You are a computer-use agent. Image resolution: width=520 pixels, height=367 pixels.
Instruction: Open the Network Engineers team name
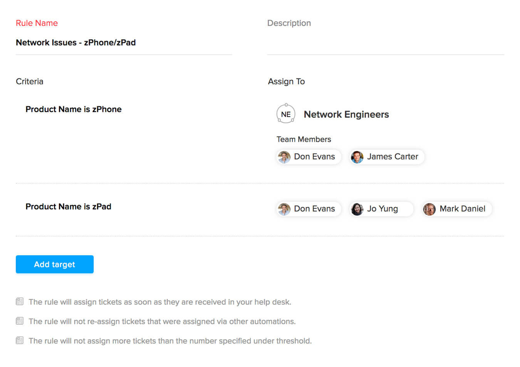point(346,114)
